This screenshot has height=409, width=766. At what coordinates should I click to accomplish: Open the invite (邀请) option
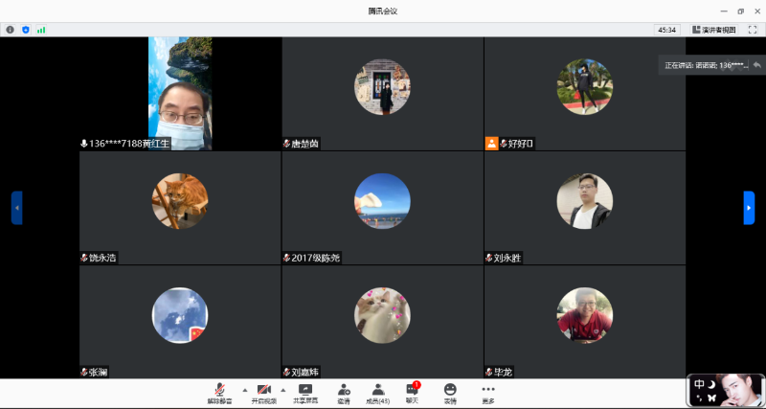tap(344, 394)
